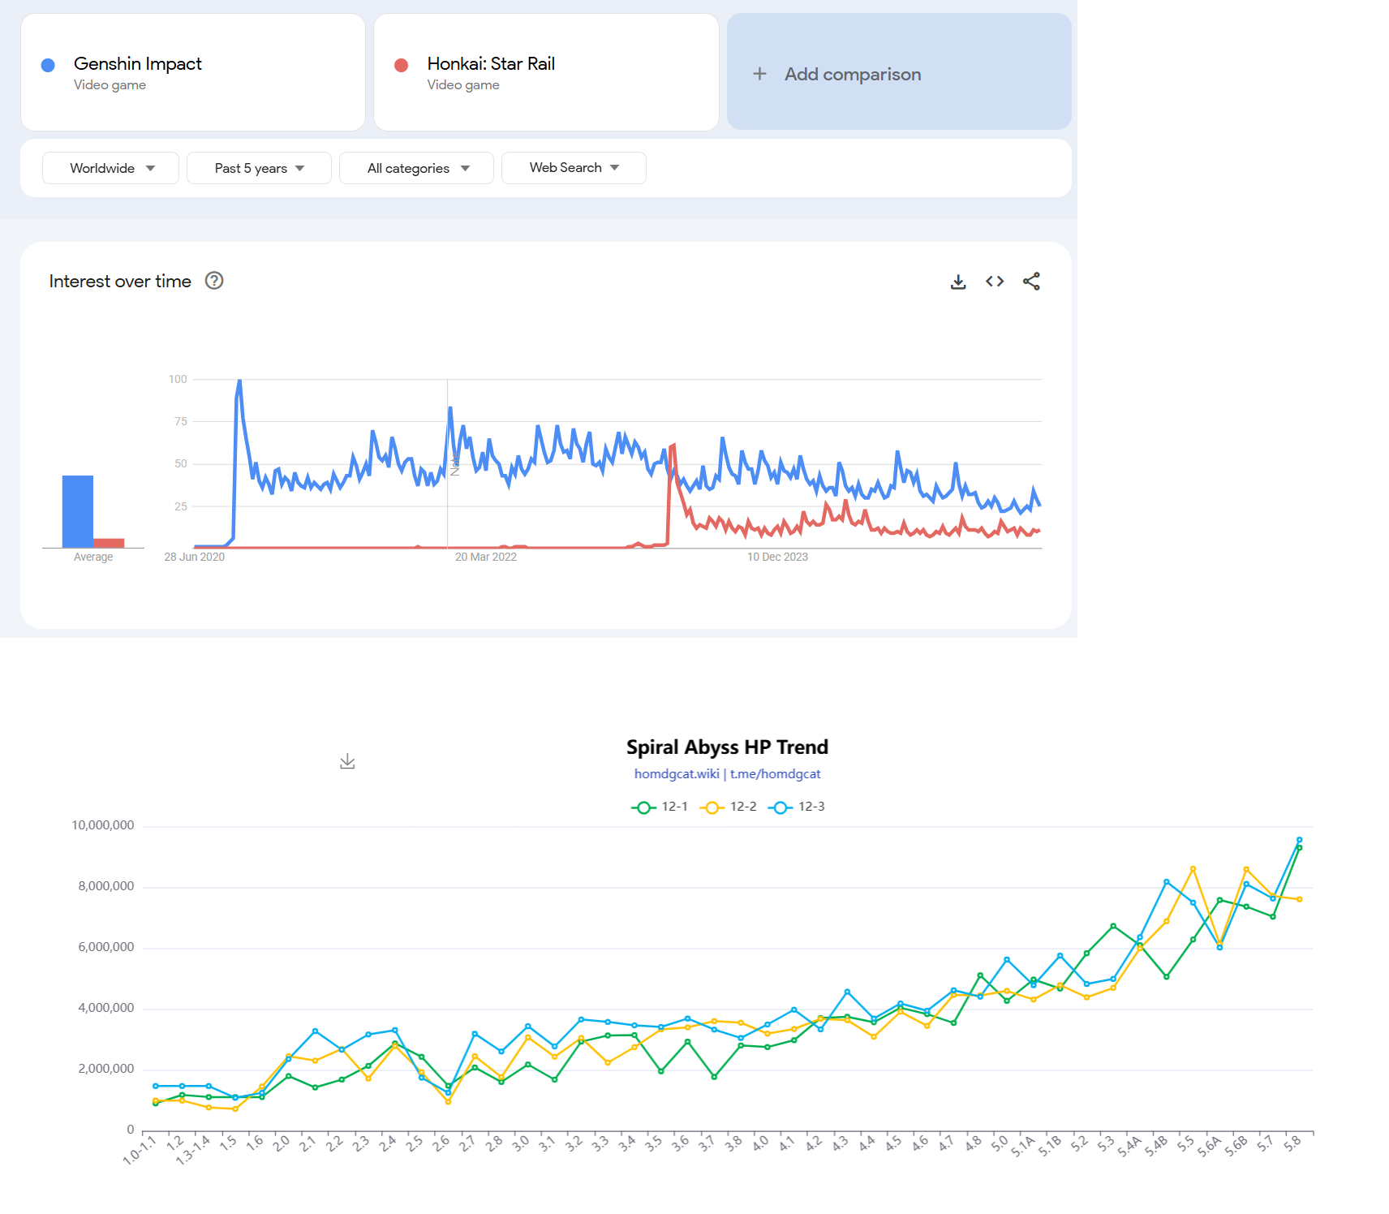Click the plus icon in Add comparison
Screen dimensions: 1389x1214
(x=759, y=74)
